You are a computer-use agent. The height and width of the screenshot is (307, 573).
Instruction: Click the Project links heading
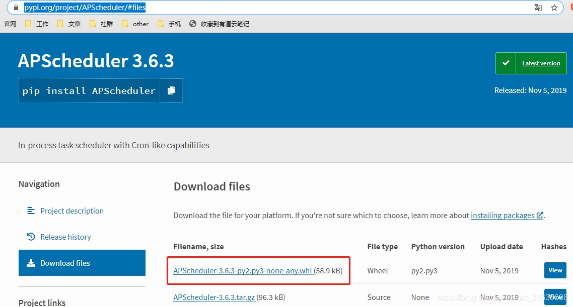pyautogui.click(x=42, y=302)
